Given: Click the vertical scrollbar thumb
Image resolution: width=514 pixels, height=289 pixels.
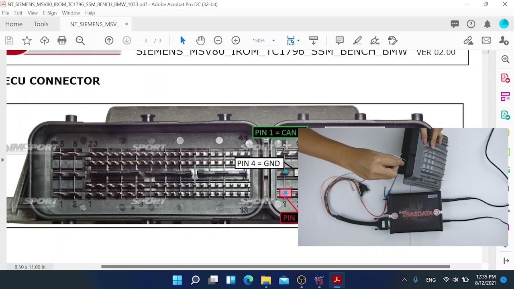Looking at the screenshot, I should pos(485,51).
